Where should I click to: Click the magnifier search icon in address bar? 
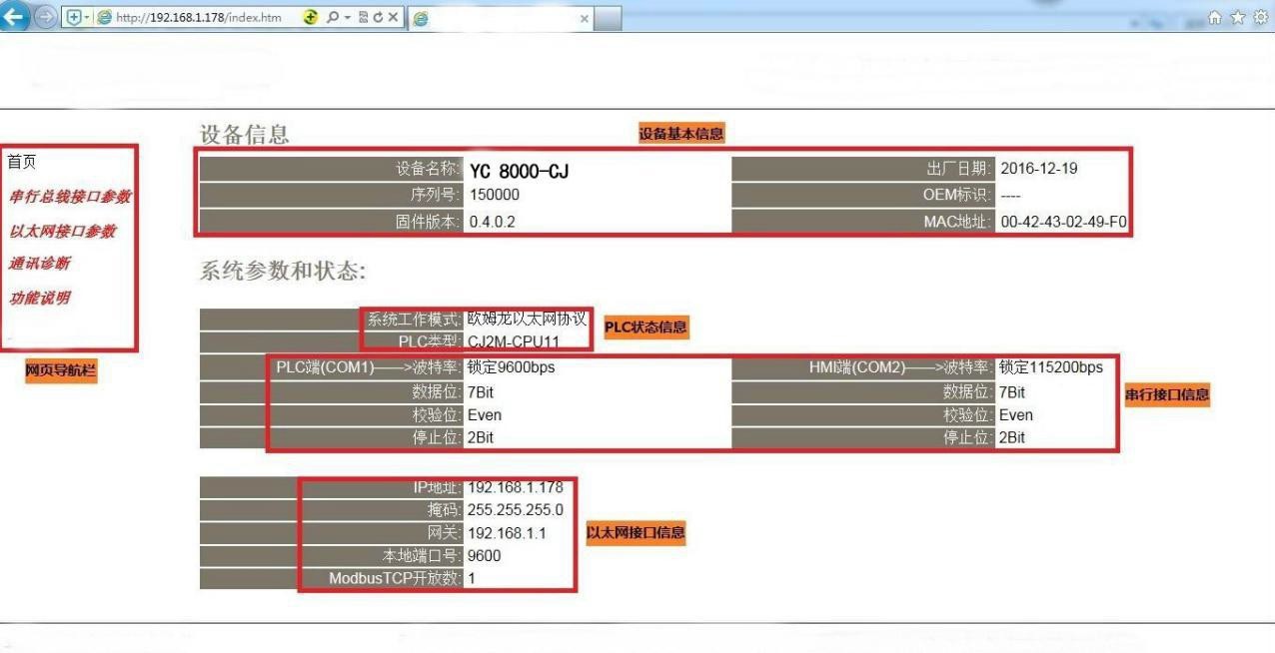click(332, 17)
